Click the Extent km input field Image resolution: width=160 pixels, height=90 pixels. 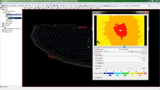[137, 49]
